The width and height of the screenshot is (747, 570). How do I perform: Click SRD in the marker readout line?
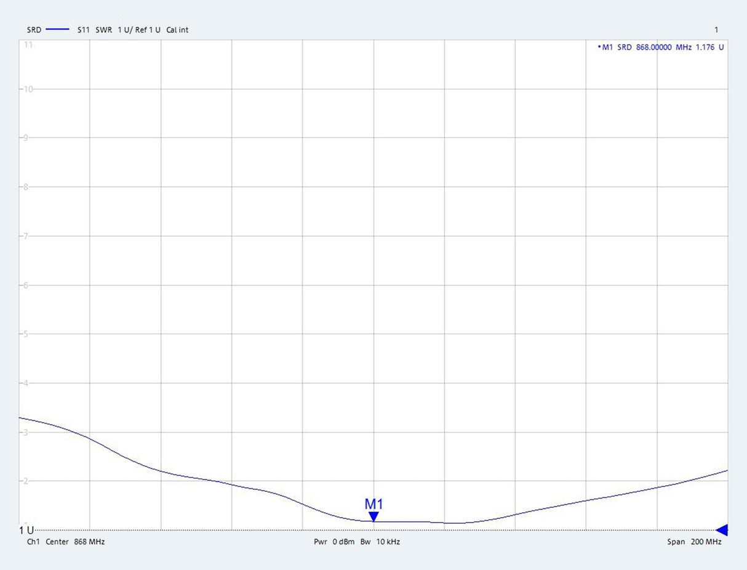coord(625,47)
